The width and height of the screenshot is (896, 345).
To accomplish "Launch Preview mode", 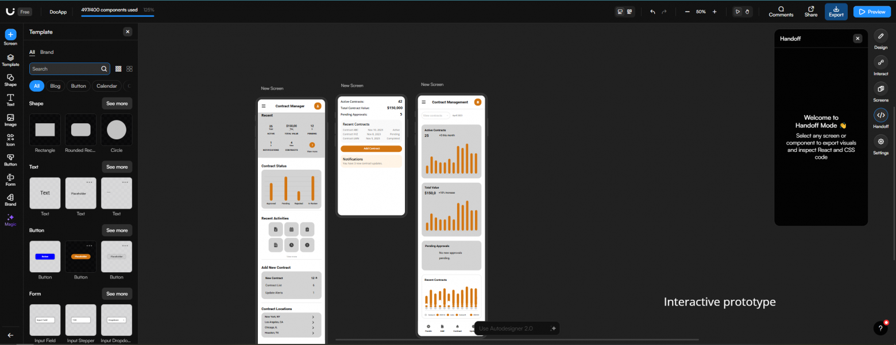I will click(872, 11).
